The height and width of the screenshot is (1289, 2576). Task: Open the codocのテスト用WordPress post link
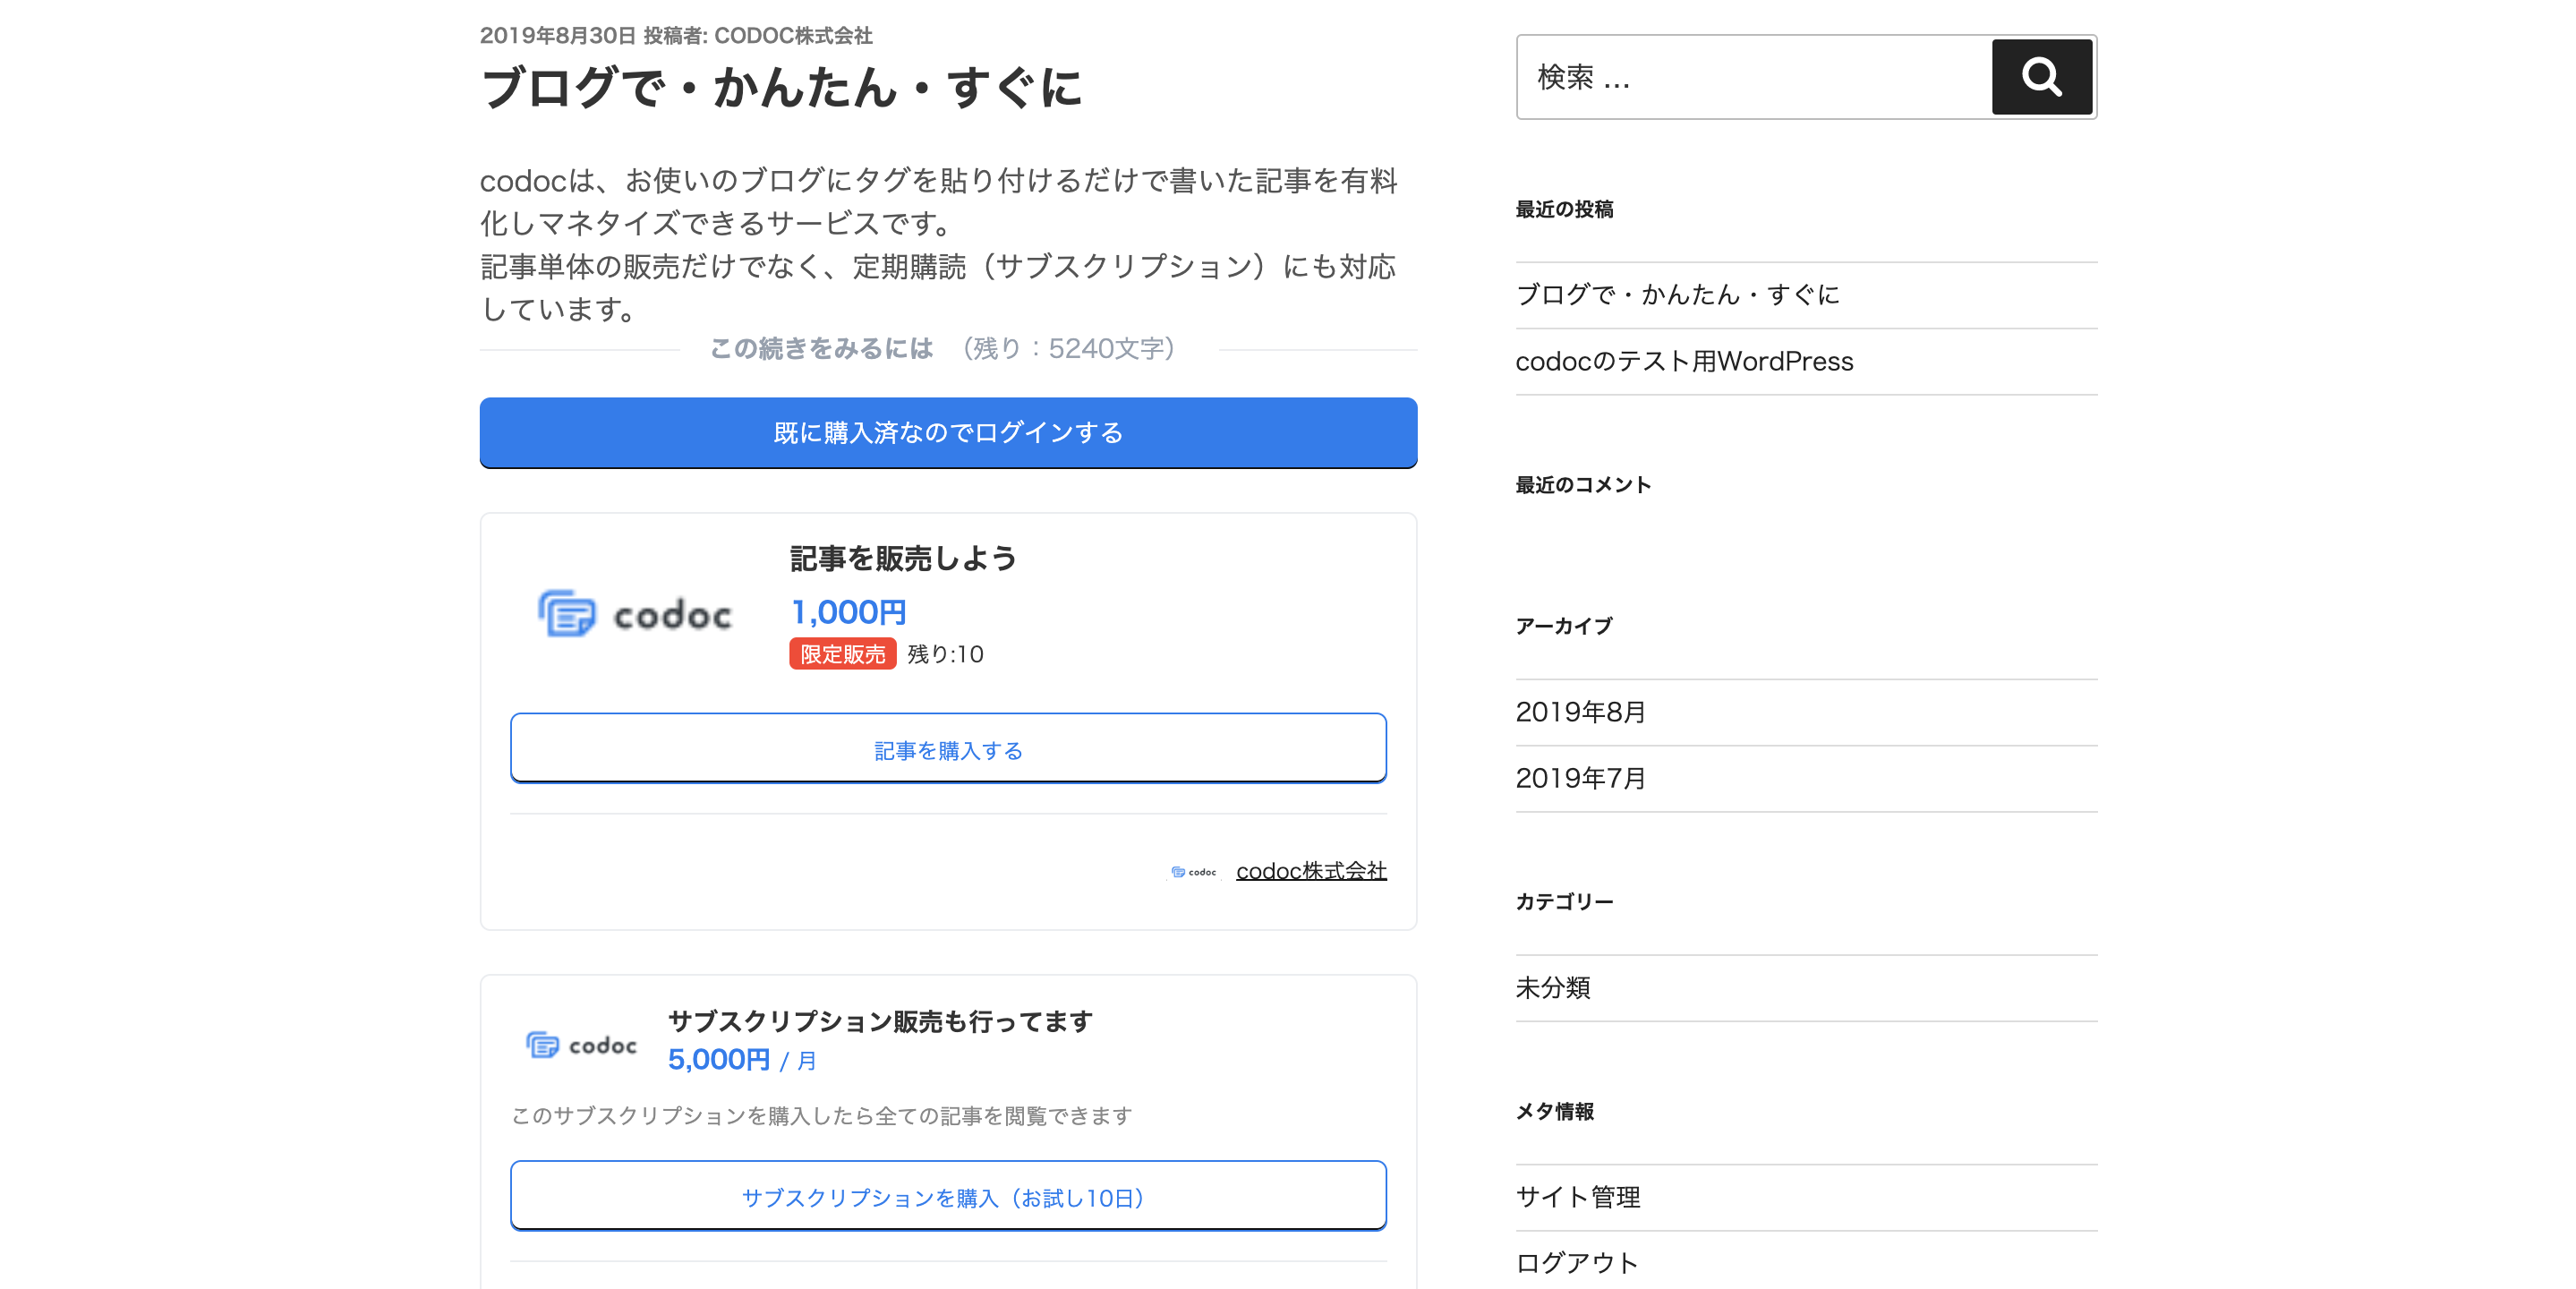[x=1684, y=361]
